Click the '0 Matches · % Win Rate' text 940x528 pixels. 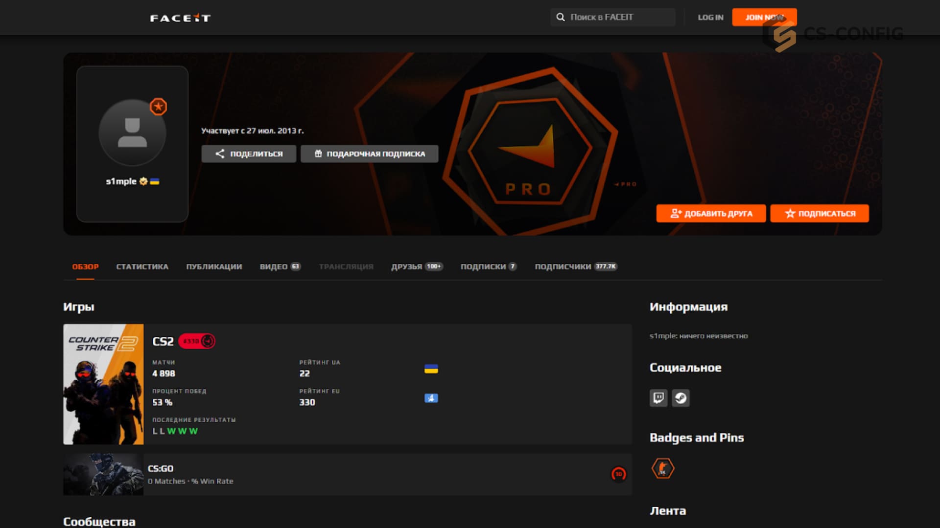point(190,481)
